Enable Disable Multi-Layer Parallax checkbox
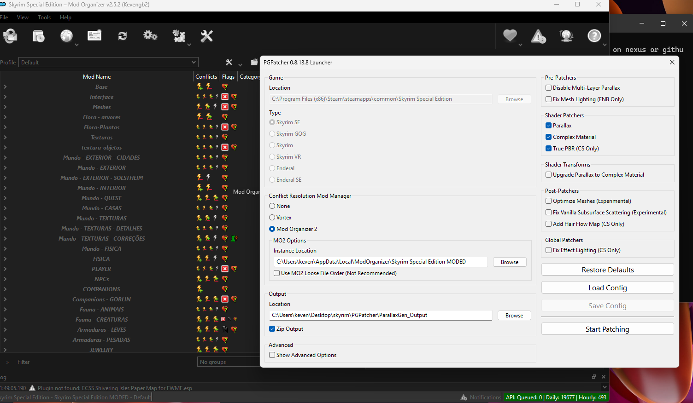This screenshot has width=693, height=403. click(x=548, y=88)
